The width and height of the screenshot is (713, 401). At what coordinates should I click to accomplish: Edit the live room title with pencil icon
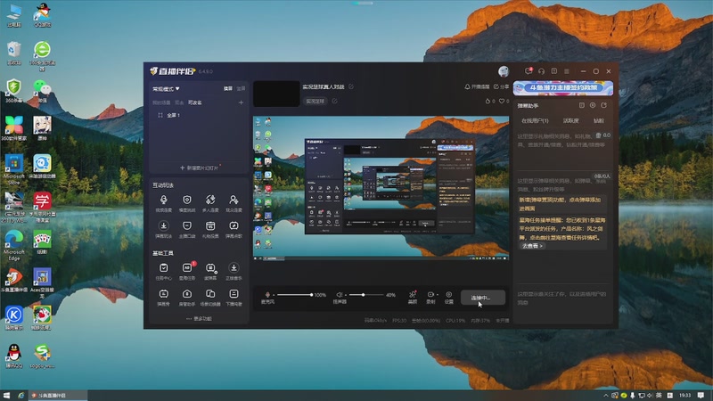351,86
